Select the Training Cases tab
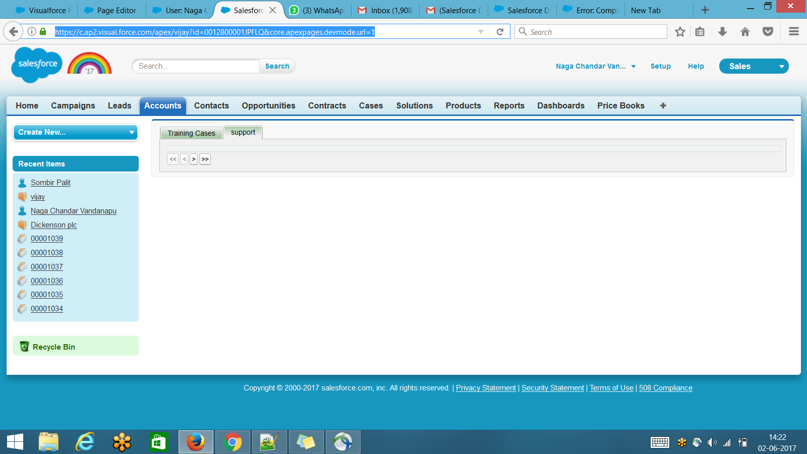This screenshot has height=454, width=807. [x=191, y=133]
